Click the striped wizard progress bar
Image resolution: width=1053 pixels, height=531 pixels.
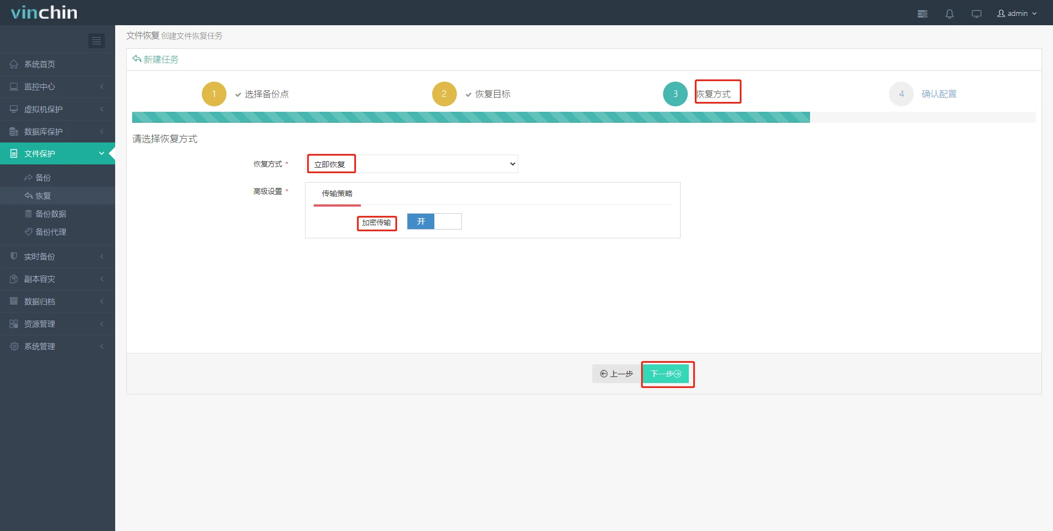pyautogui.click(x=471, y=117)
